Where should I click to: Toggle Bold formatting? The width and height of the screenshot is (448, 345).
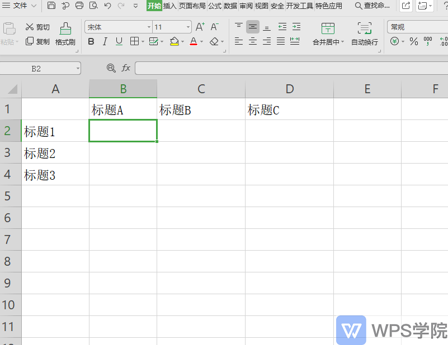pos(91,42)
